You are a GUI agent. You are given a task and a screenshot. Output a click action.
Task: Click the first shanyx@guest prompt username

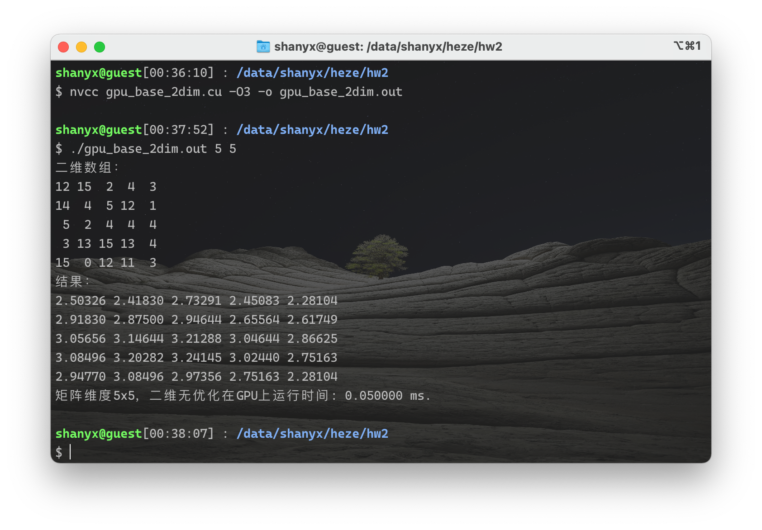click(x=99, y=73)
